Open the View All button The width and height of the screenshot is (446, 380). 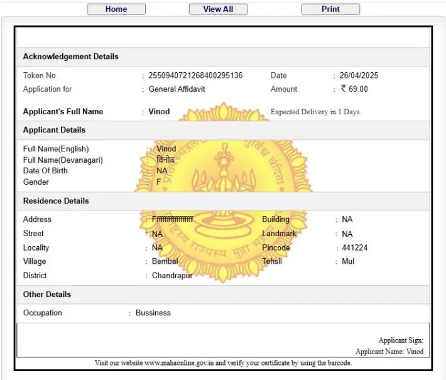pos(218,9)
